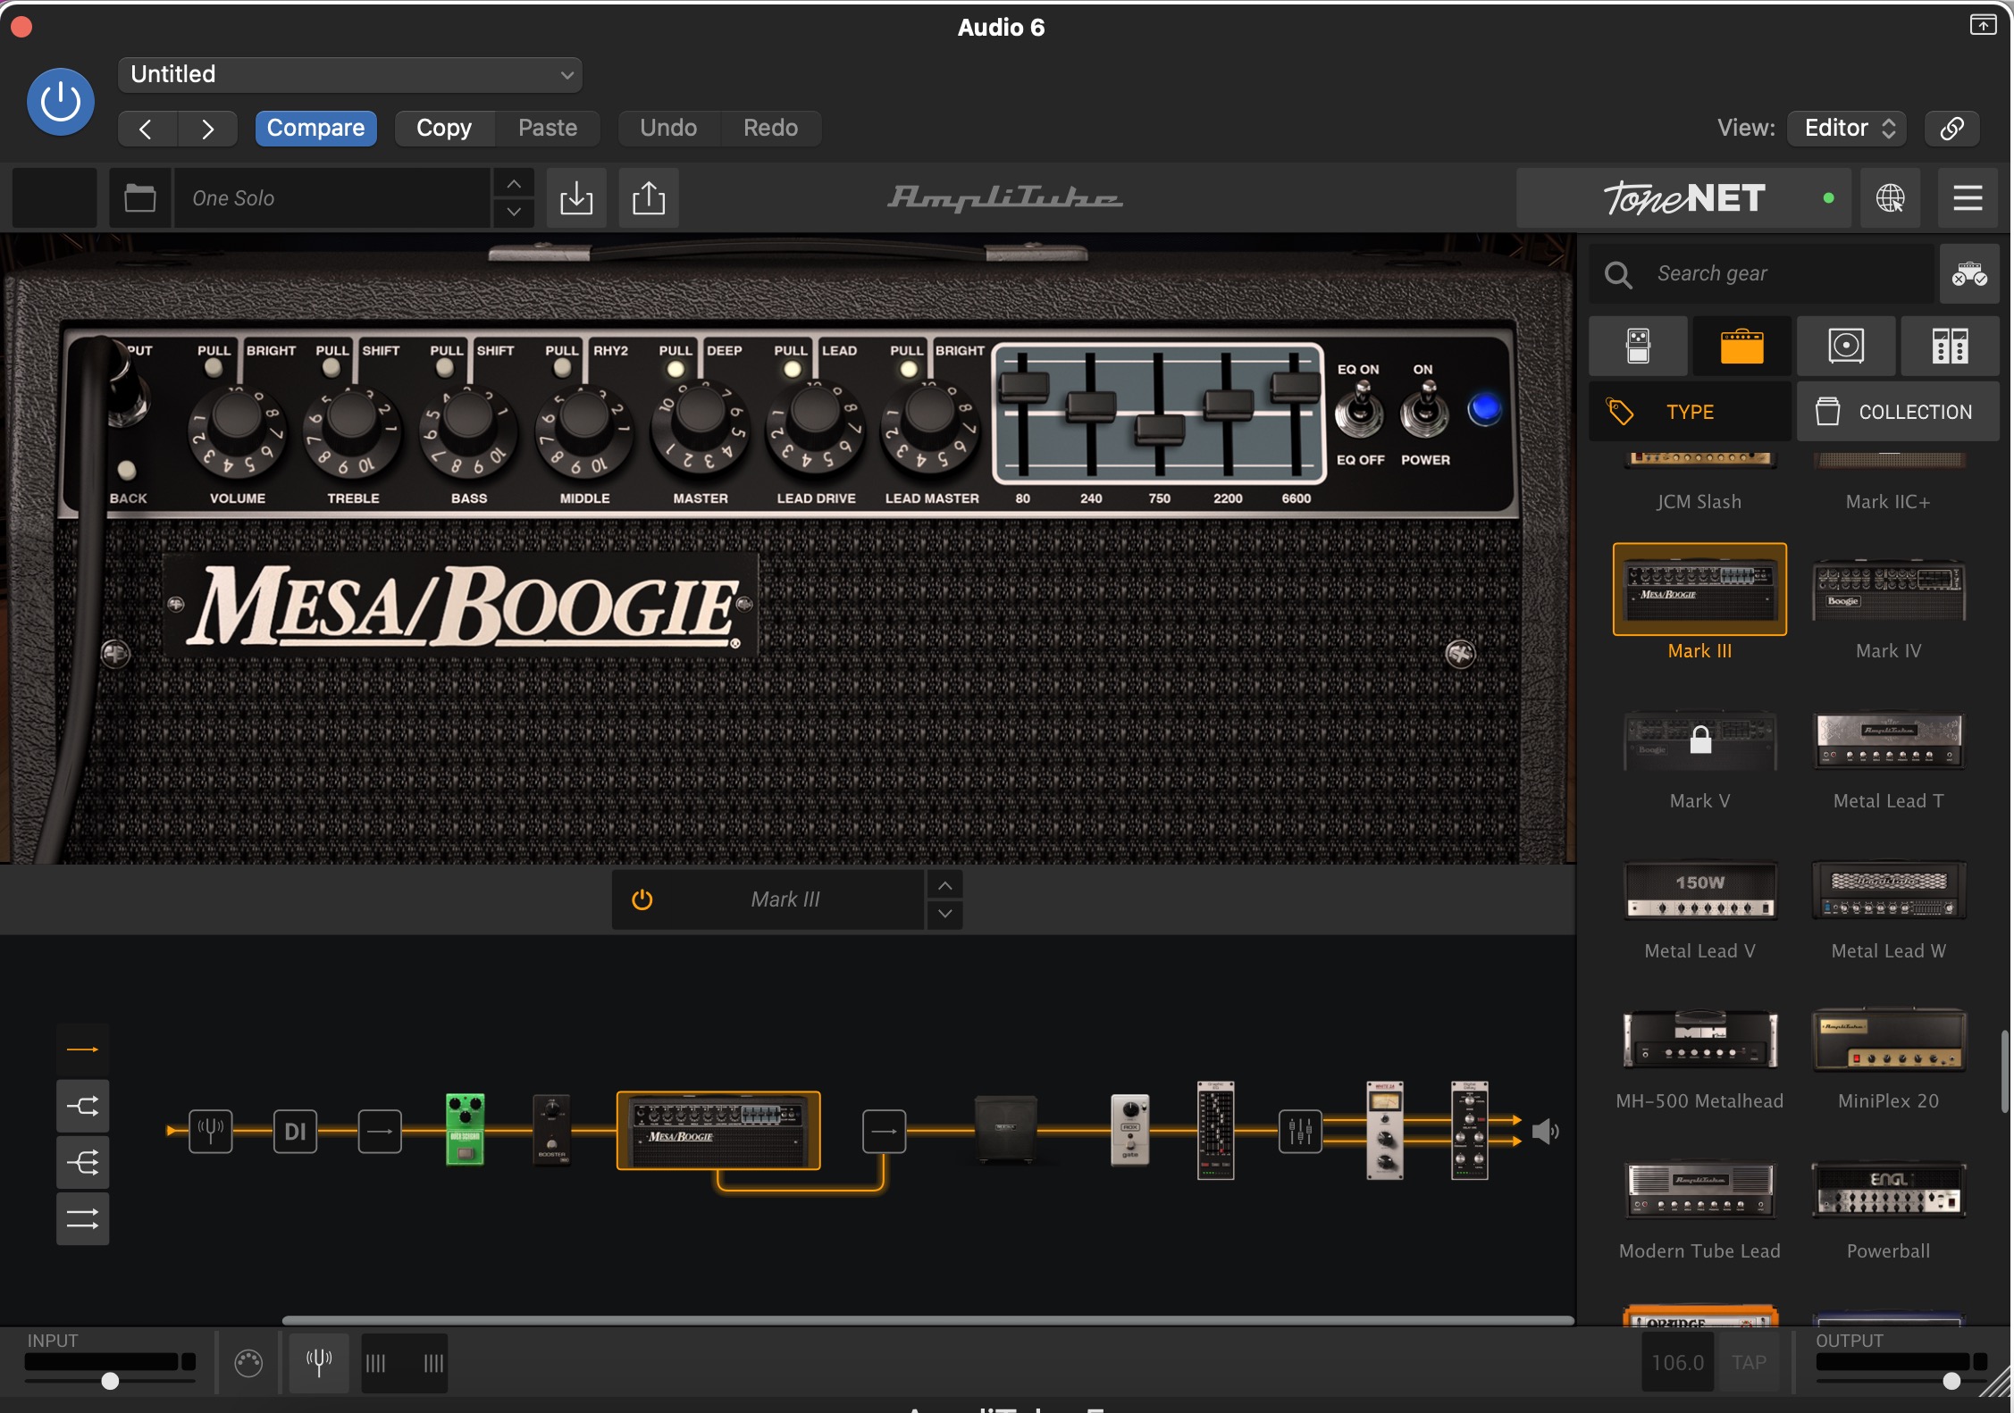Select the parallel dual routing icon

pyautogui.click(x=83, y=1219)
